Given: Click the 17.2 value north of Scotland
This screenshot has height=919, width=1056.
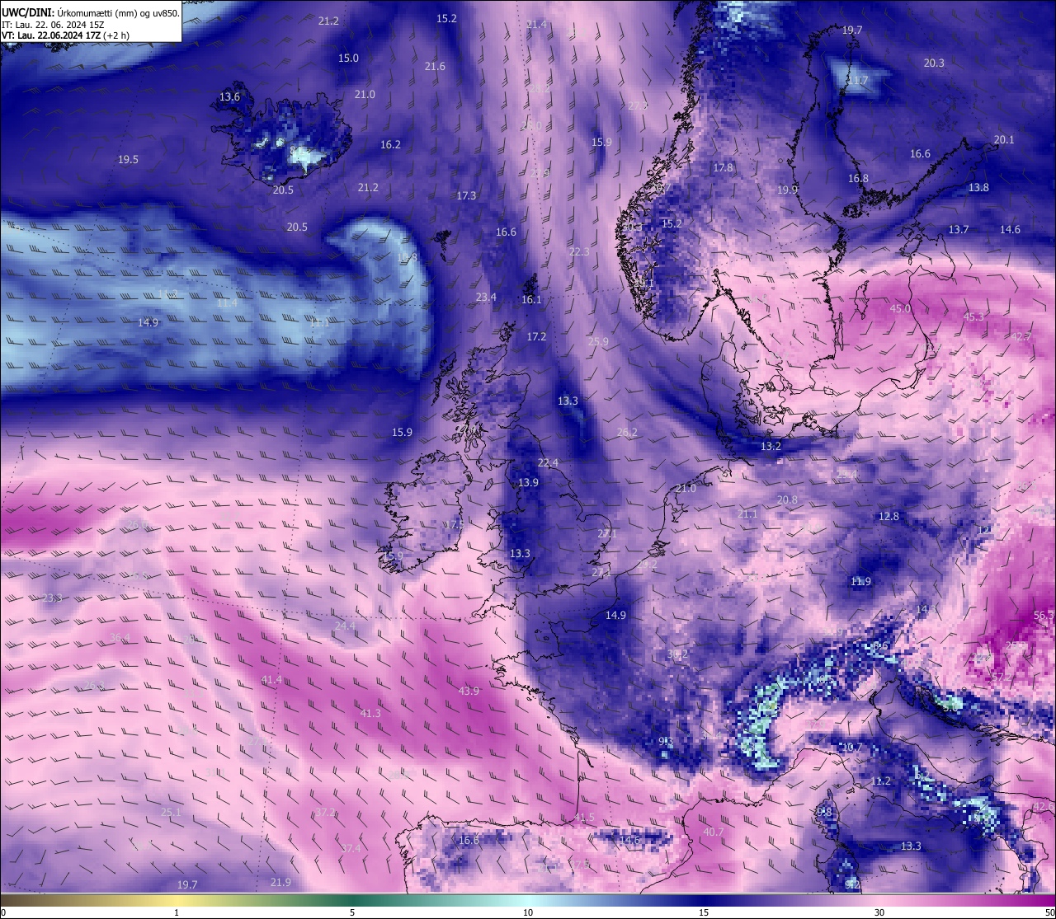Looking at the screenshot, I should pyautogui.click(x=536, y=337).
